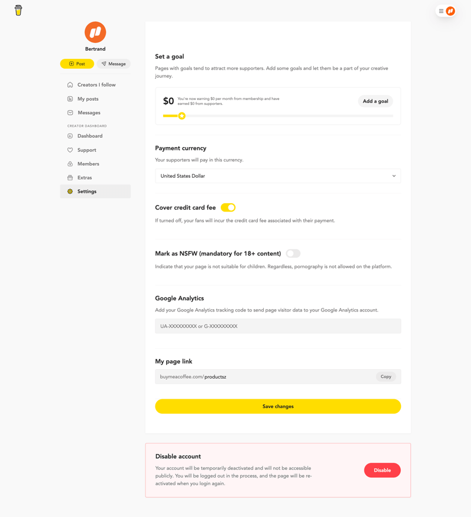Toggle the profile menu in top right corner
Viewport: 471px width, 517px height.
[446, 11]
